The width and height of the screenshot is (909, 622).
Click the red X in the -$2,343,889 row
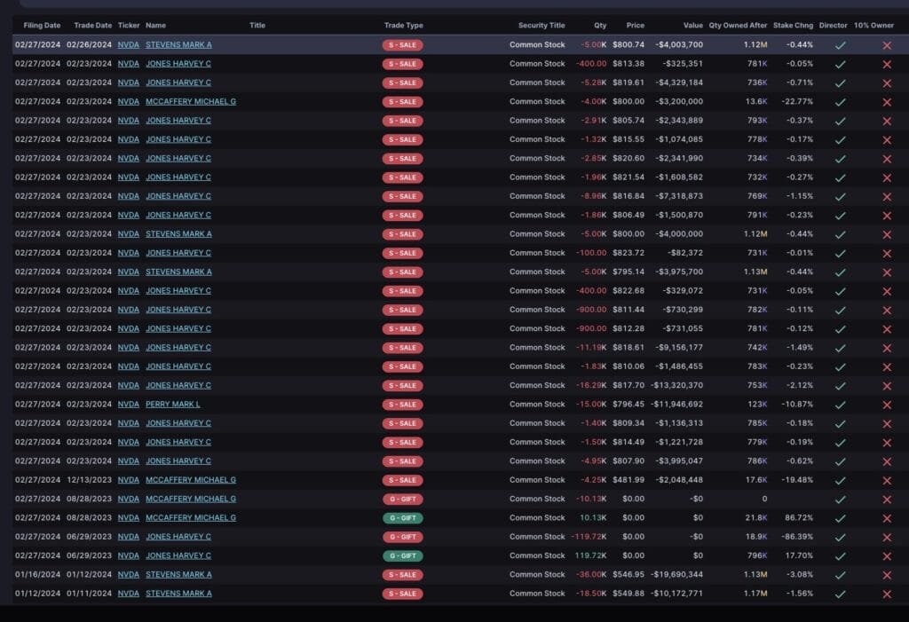[887, 122]
